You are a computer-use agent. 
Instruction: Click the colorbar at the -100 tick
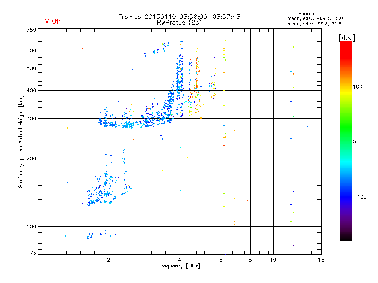pyautogui.click(x=345, y=196)
